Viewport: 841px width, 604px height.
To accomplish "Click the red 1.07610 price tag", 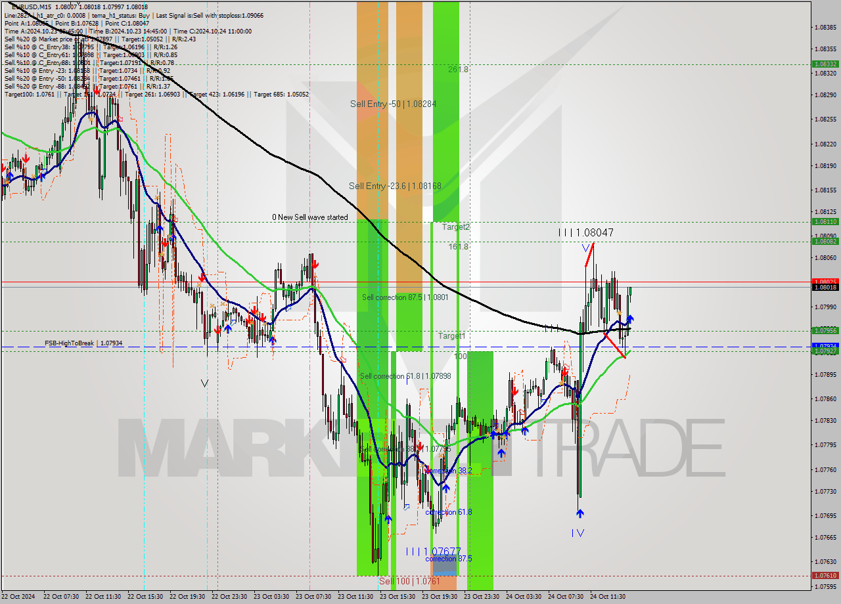I will click(825, 576).
